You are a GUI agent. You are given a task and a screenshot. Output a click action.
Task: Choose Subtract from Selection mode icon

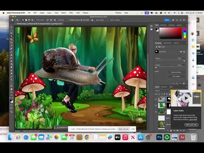coord(29,20)
